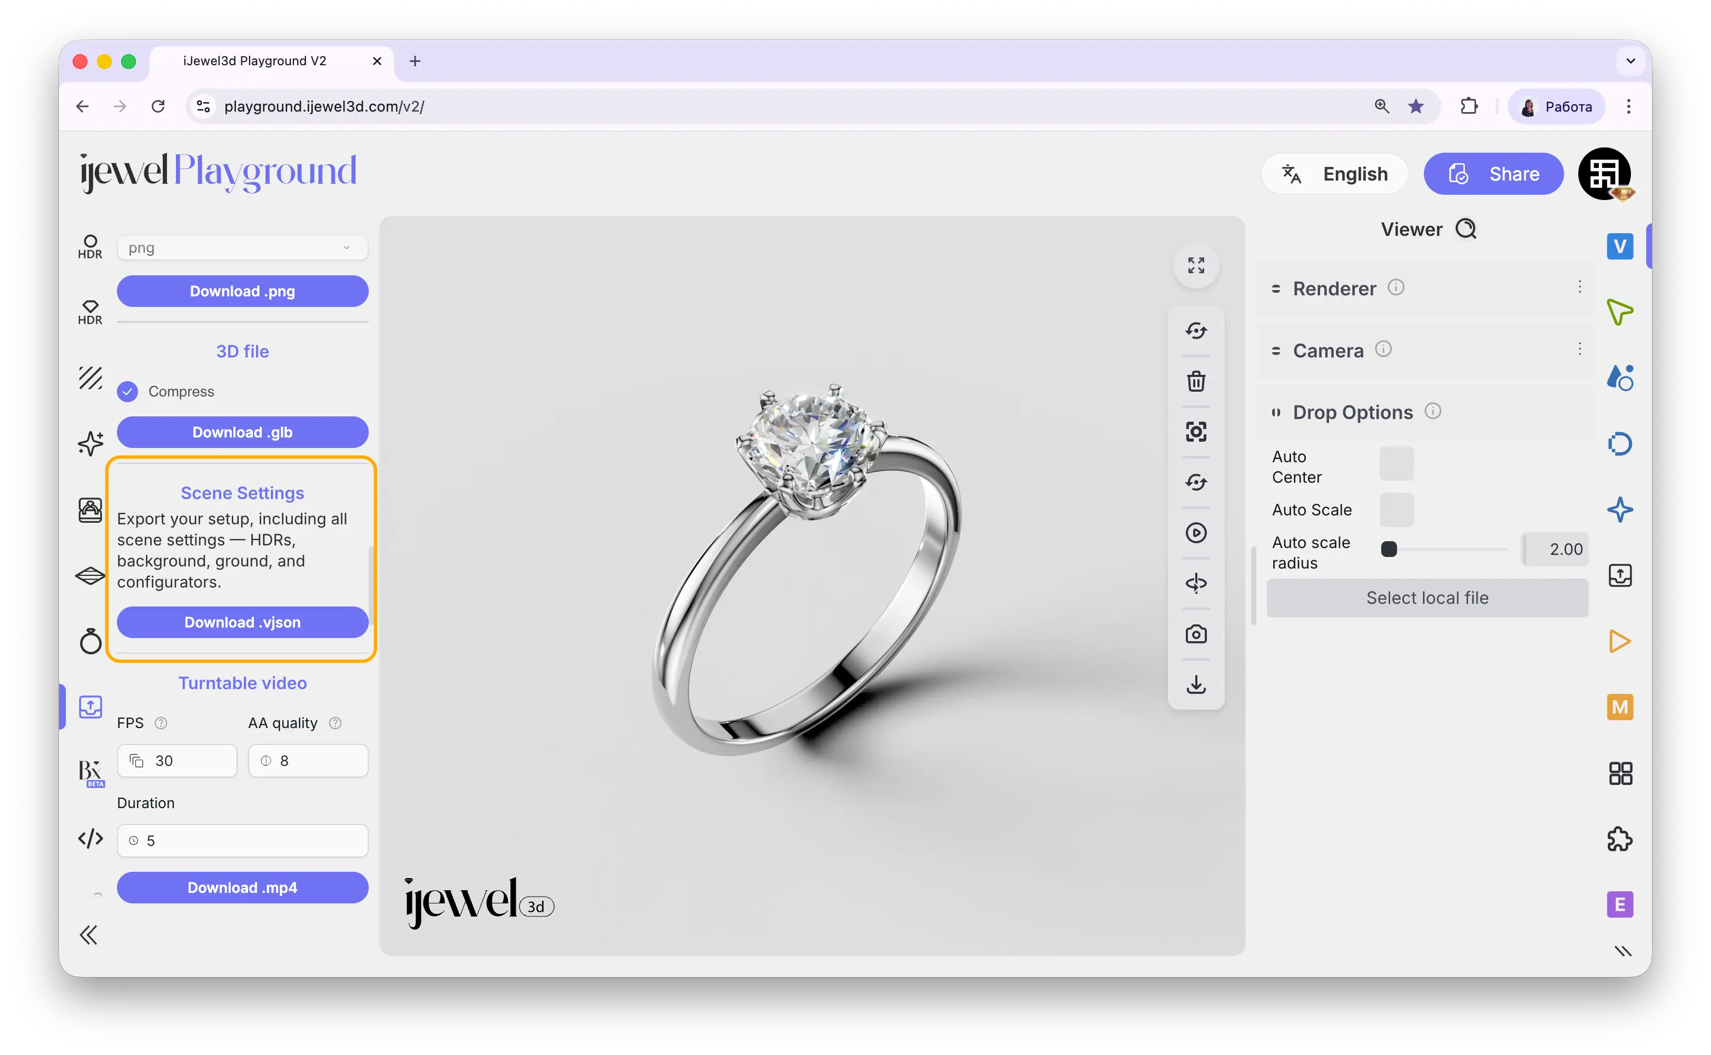Click the Download .glb button
Screen dimensions: 1711x1055
[x=242, y=432]
